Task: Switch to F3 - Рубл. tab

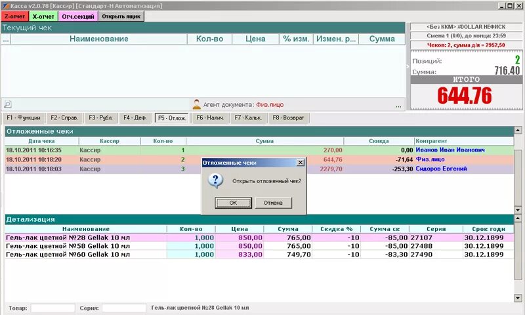Action: [100, 118]
